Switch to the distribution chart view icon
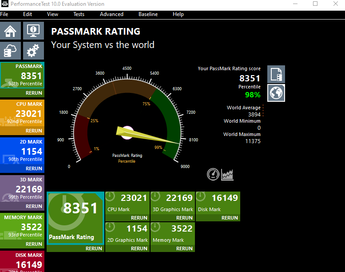This screenshot has width=345, height=272. click(x=227, y=174)
